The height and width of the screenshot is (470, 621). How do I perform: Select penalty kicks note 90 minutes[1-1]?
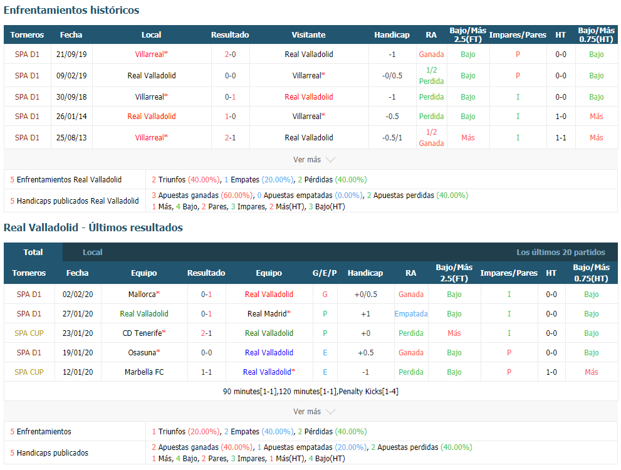tap(311, 391)
